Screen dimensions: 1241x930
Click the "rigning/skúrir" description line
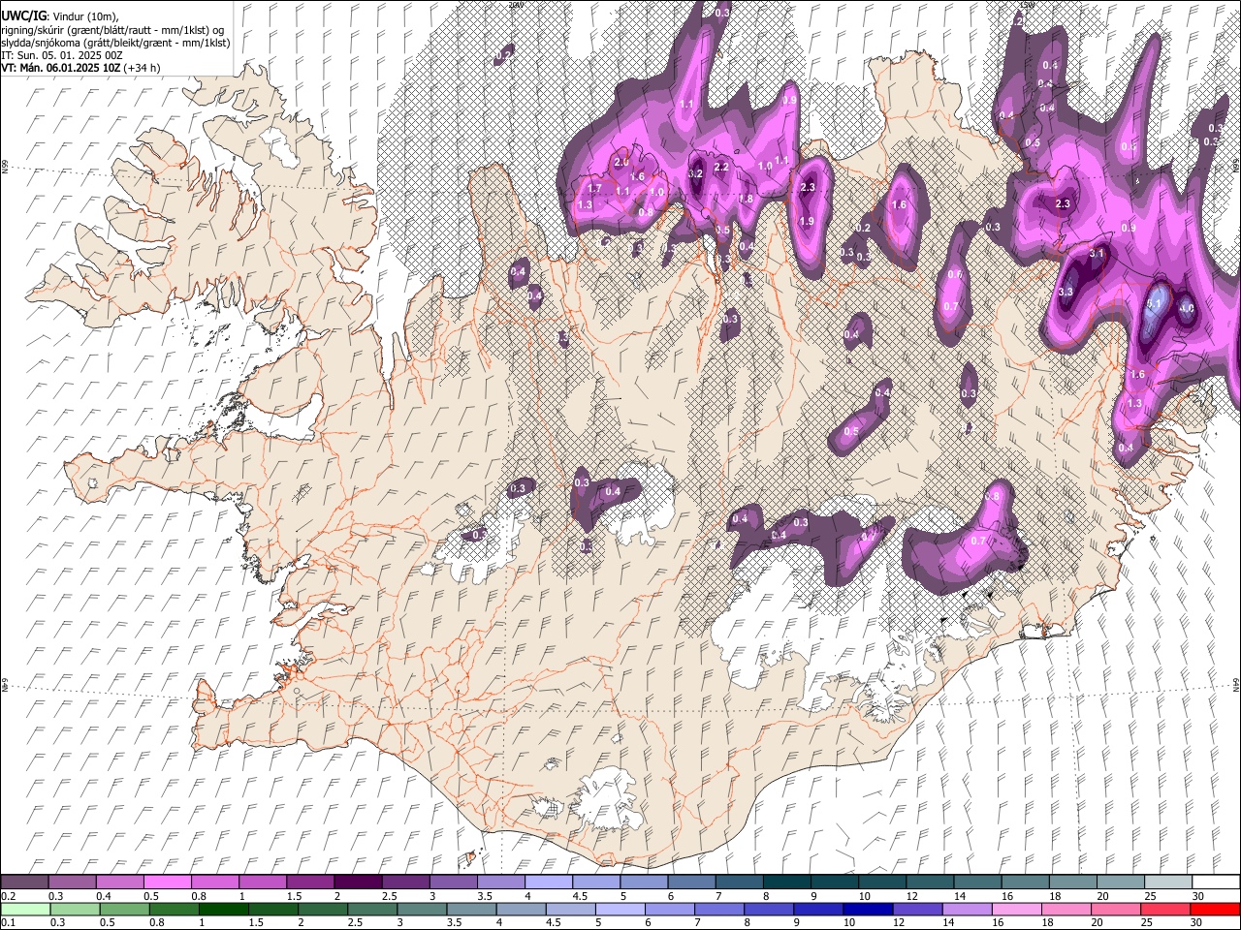coord(112,29)
